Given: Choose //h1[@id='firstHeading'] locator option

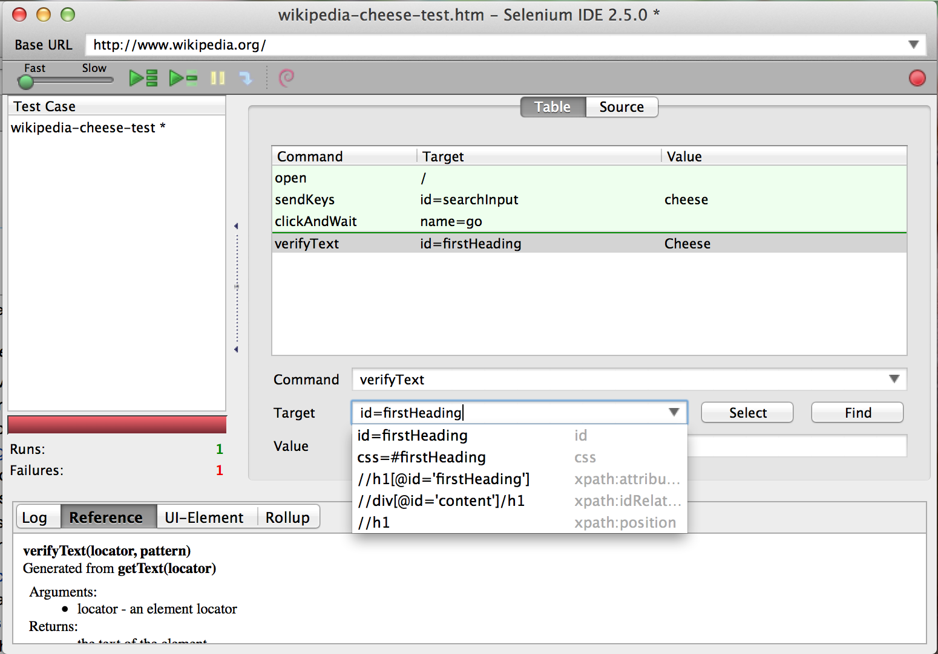Looking at the screenshot, I should 520,479.
